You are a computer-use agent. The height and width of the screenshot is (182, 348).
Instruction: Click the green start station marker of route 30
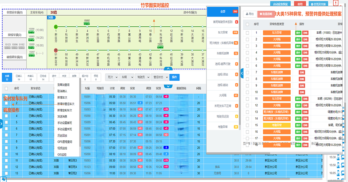[x=56, y=27]
